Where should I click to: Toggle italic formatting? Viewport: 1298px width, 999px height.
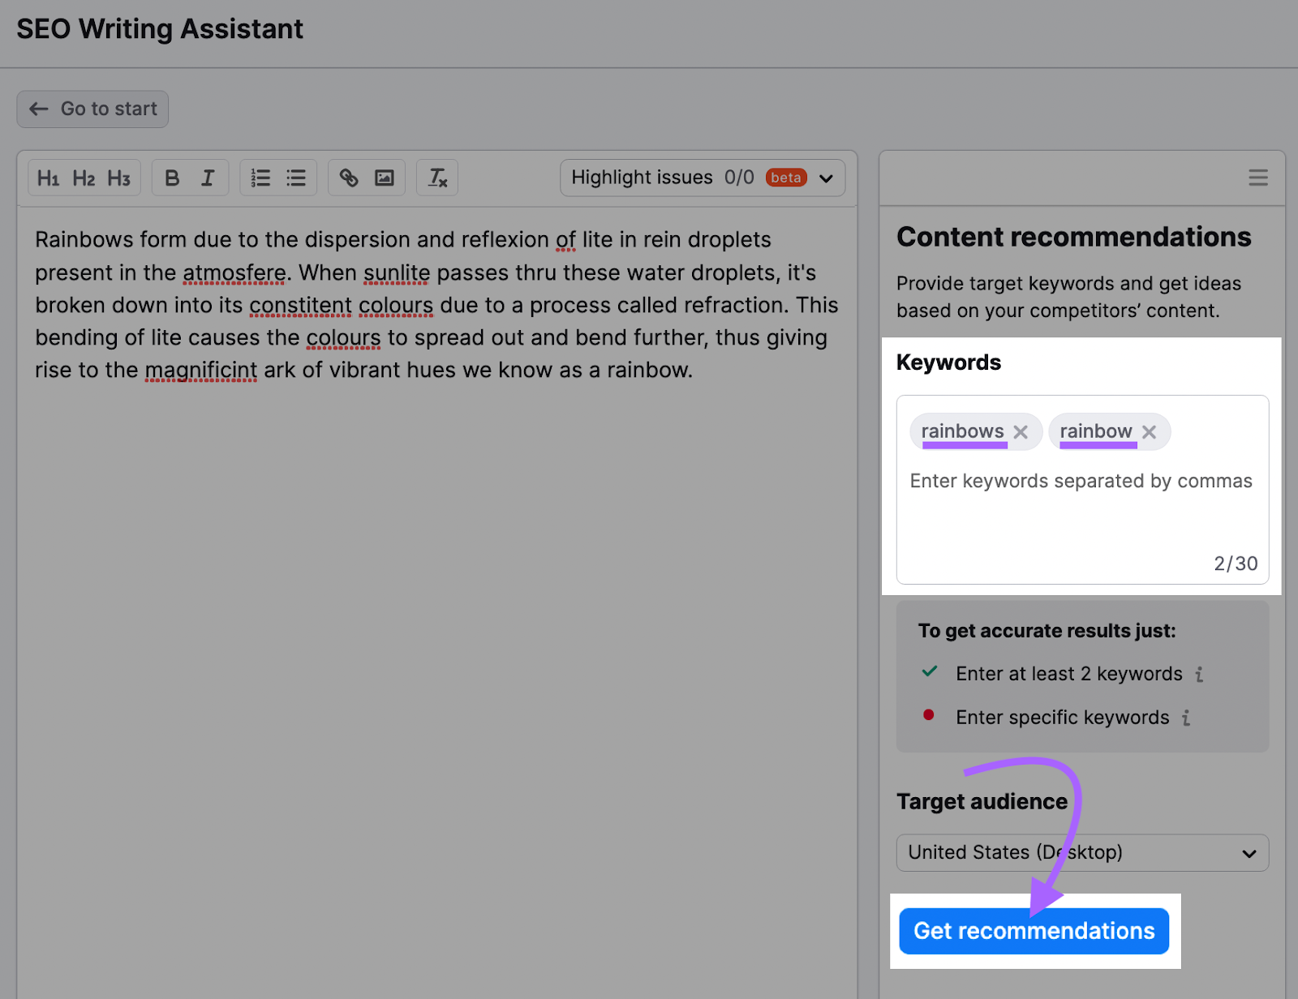coord(208,178)
